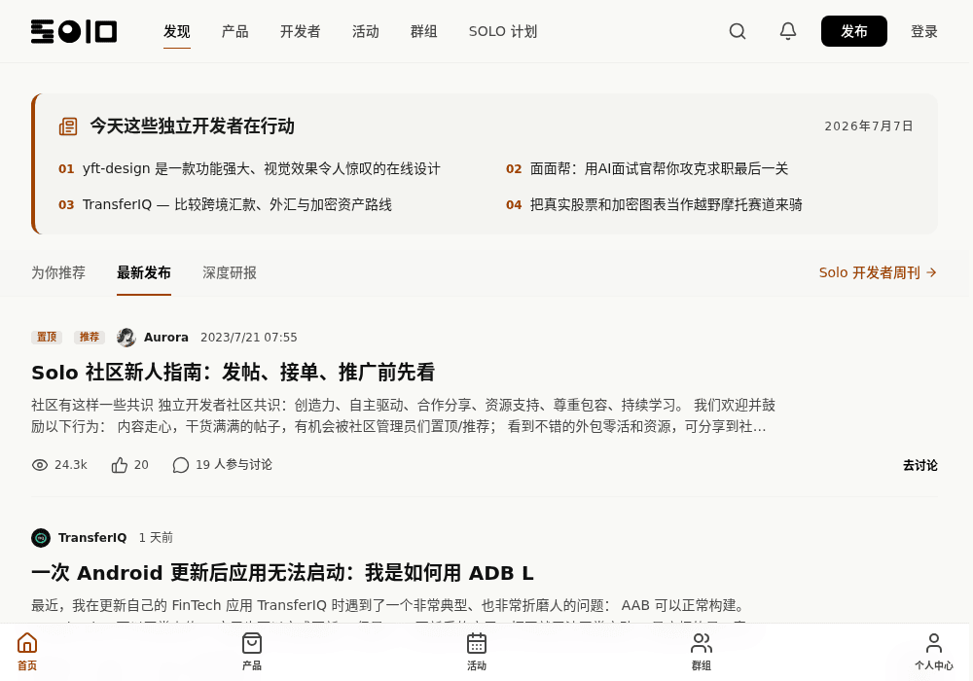973x681 pixels.
Task: Click the excerpt starting 社区有这样一些共识
Action: click(x=404, y=415)
